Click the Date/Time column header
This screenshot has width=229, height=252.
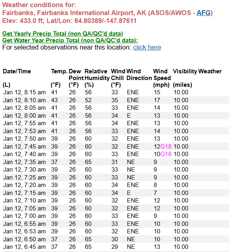[17, 71]
